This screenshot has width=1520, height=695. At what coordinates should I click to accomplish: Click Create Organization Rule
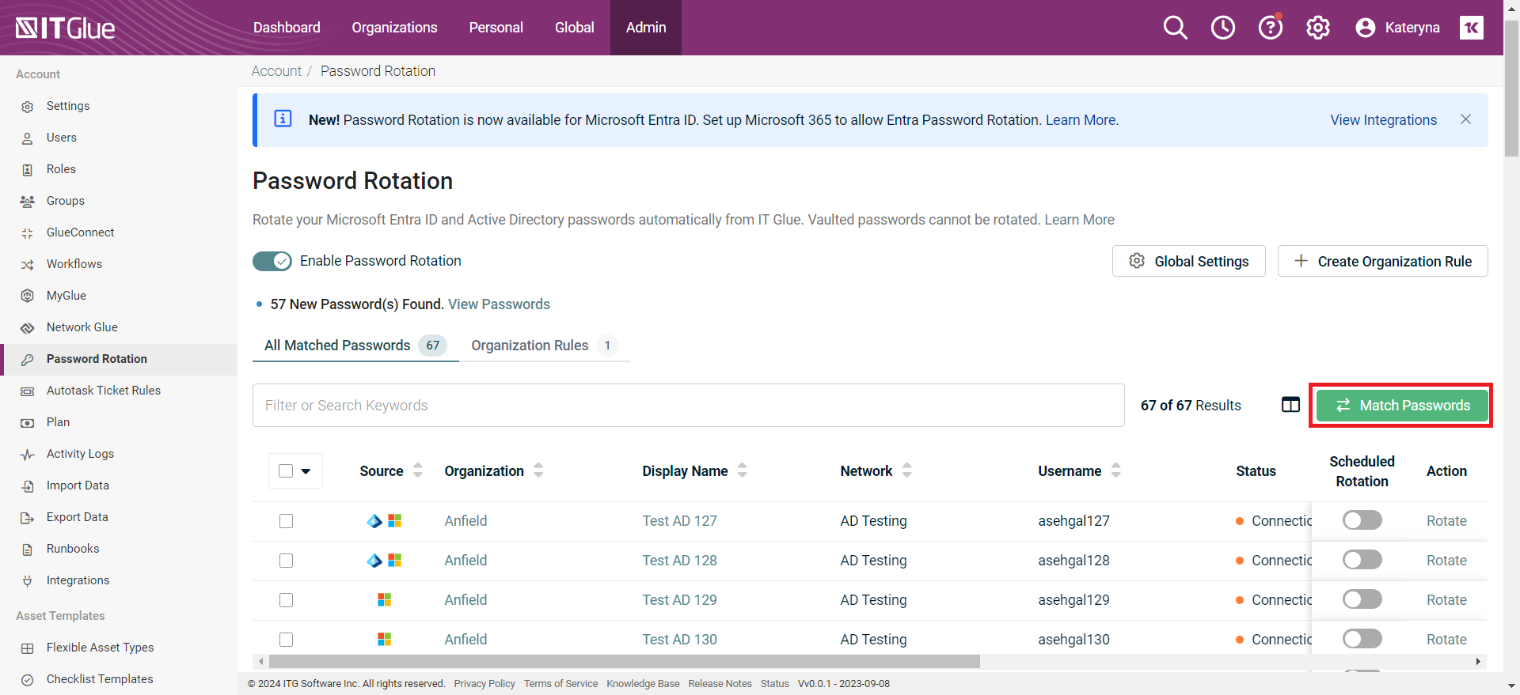click(1382, 261)
